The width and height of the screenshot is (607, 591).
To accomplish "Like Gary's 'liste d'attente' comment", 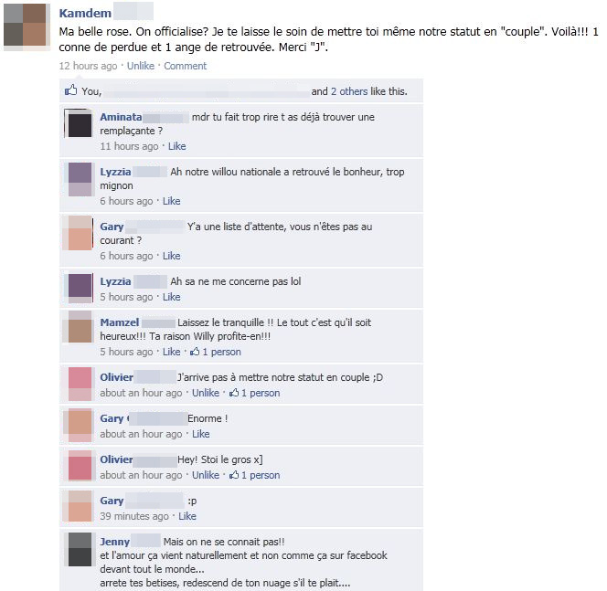I will point(172,256).
